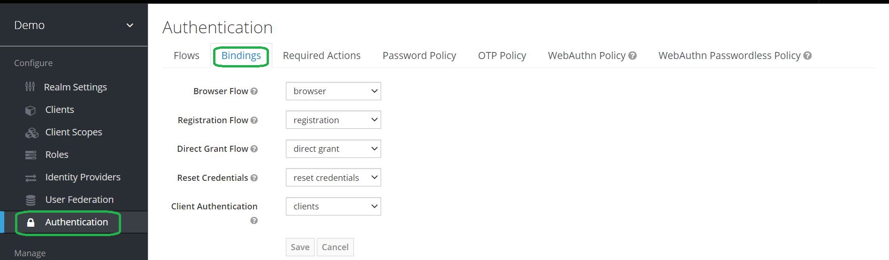Click the Realm Settings sliders icon
889x260 pixels.
(30, 87)
